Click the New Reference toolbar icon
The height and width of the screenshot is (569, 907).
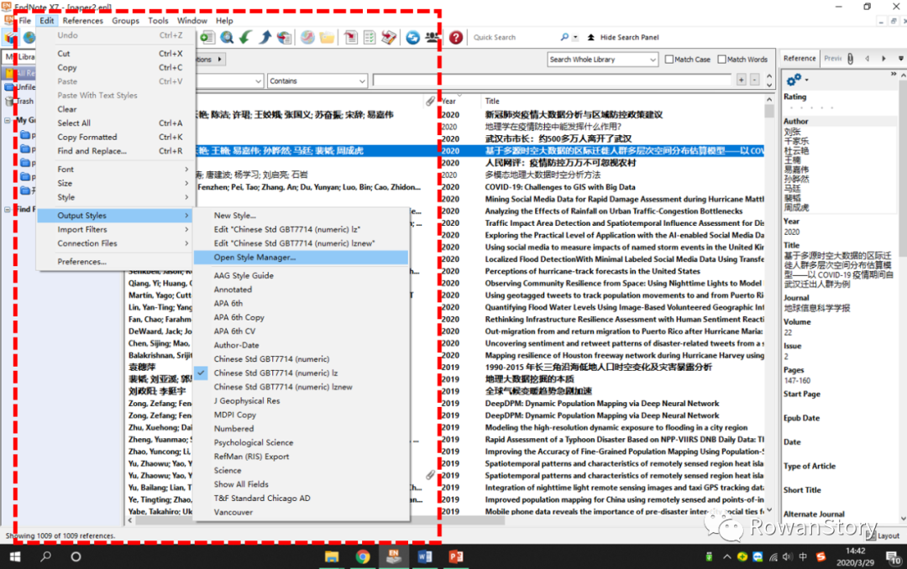click(207, 38)
